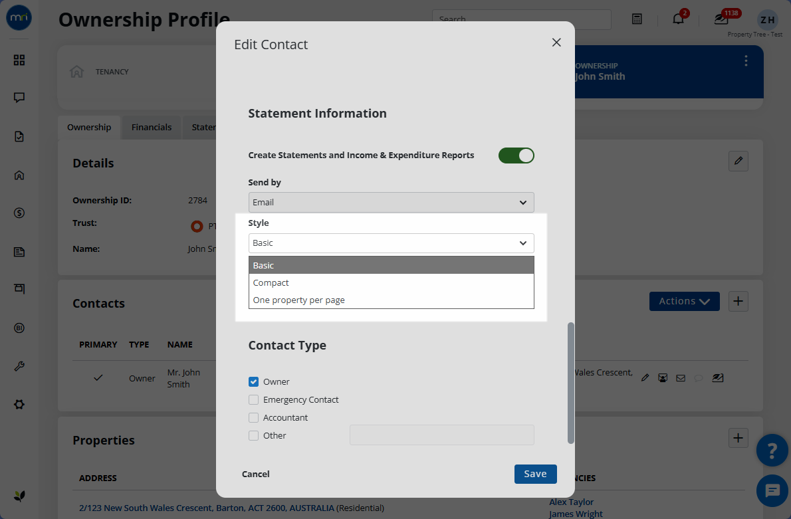Uncheck the Owner contact type checkbox
791x519 pixels.
point(253,382)
